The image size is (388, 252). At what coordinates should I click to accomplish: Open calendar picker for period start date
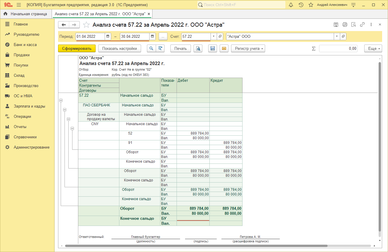108,36
